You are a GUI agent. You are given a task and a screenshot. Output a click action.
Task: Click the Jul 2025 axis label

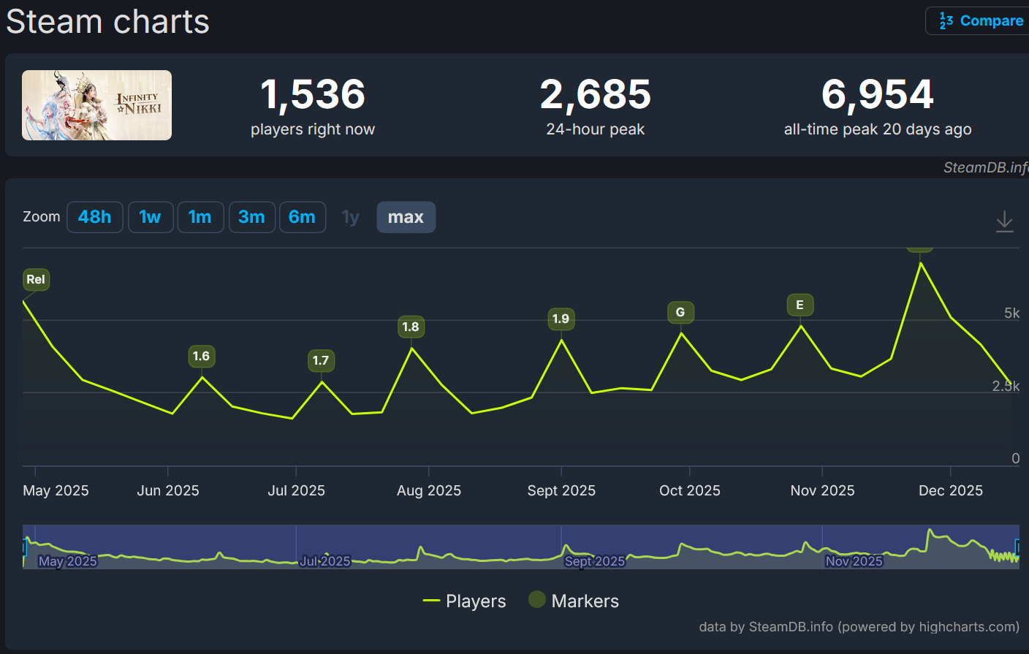(x=296, y=490)
